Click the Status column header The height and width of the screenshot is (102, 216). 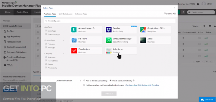(208, 32)
